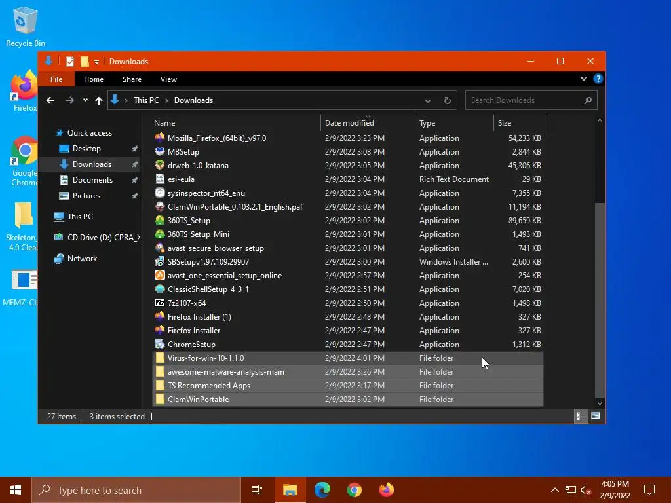Image resolution: width=671 pixels, height=503 pixels.
Task: Open Explorer help question mark icon
Action: pyautogui.click(x=598, y=79)
